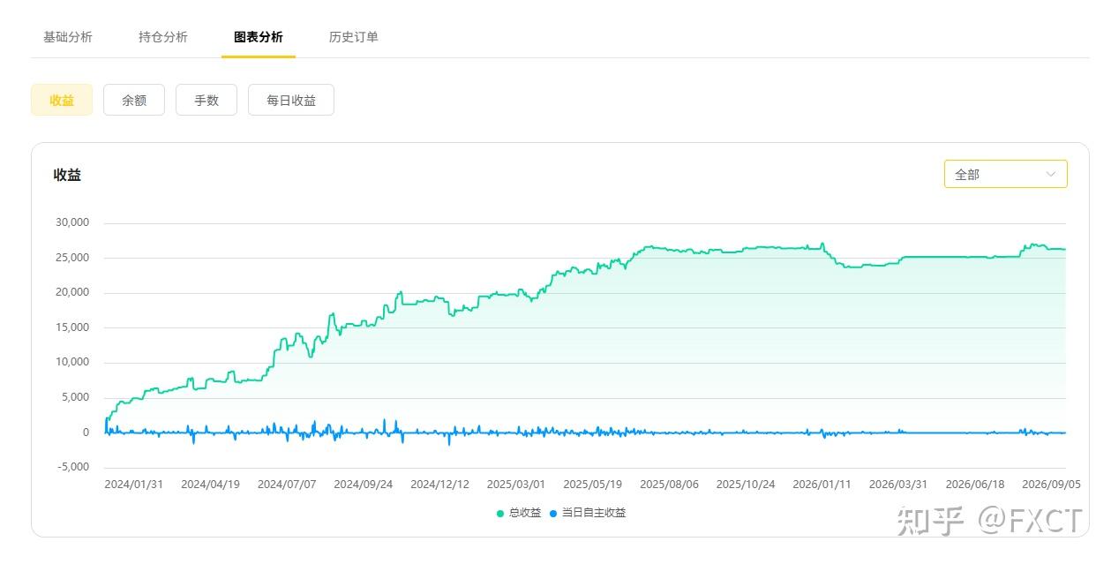1111x564 pixels.
Task: Click the 2025/05/19 date label
Action: [593, 485]
